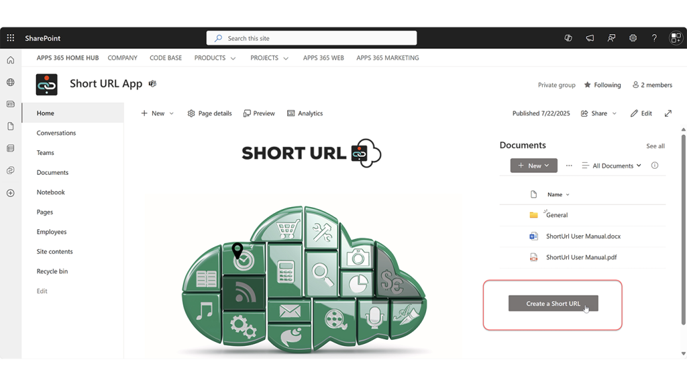Viewport: 687px width, 386px height.
Task: Click the Create a Short URL button
Action: [x=553, y=304]
